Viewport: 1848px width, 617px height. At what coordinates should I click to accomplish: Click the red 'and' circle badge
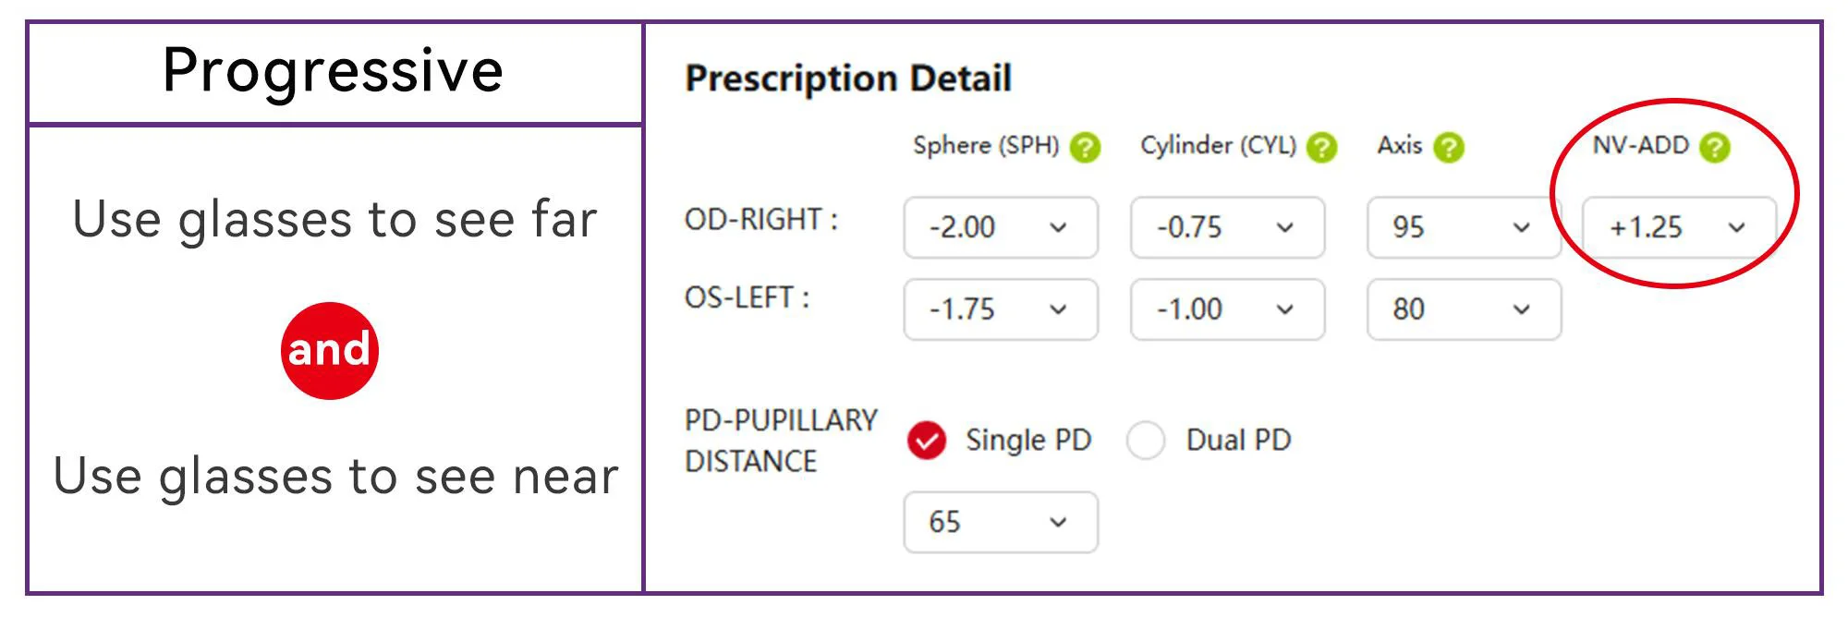coord(330,351)
